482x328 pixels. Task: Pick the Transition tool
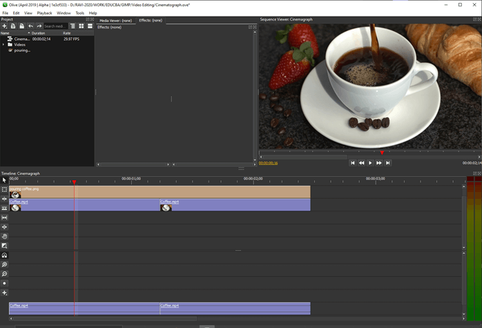(4, 246)
